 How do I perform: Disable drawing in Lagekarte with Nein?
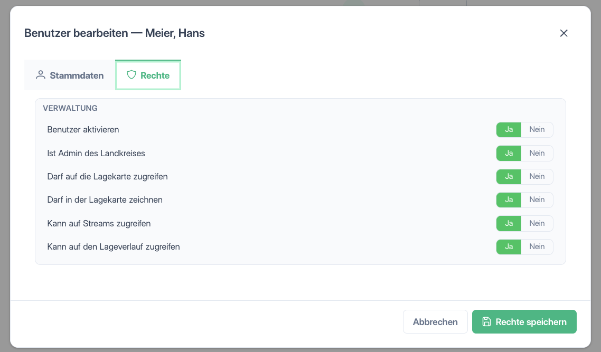[x=537, y=200]
